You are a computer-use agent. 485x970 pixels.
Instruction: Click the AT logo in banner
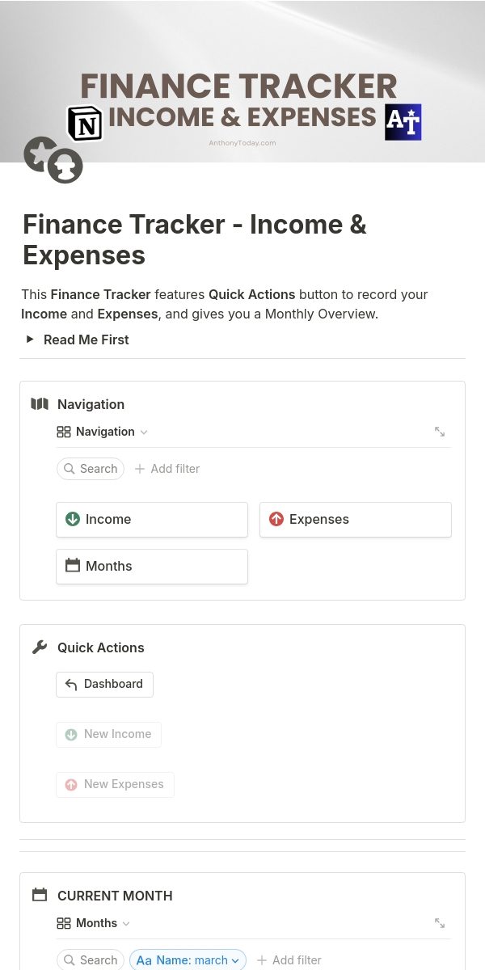(x=403, y=122)
